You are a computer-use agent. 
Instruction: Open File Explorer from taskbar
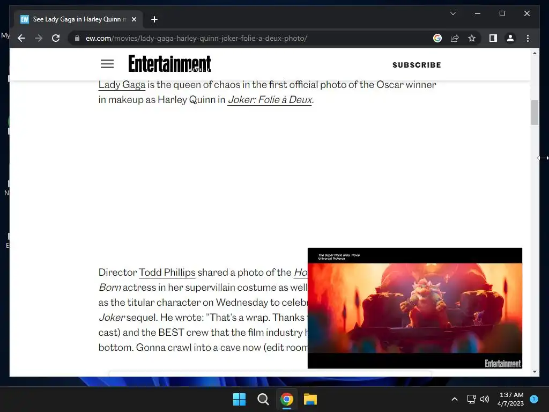click(x=310, y=399)
